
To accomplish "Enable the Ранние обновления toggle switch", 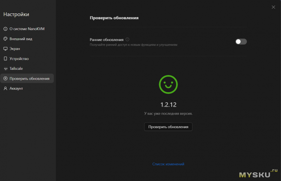I will (241, 41).
